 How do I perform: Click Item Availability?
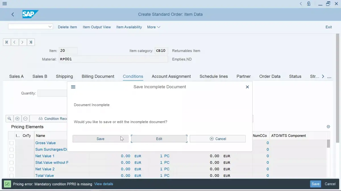coord(129,27)
